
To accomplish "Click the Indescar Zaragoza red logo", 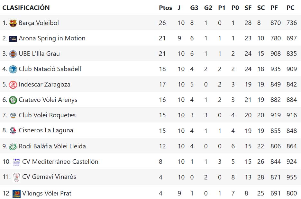I will (x=13, y=85).
